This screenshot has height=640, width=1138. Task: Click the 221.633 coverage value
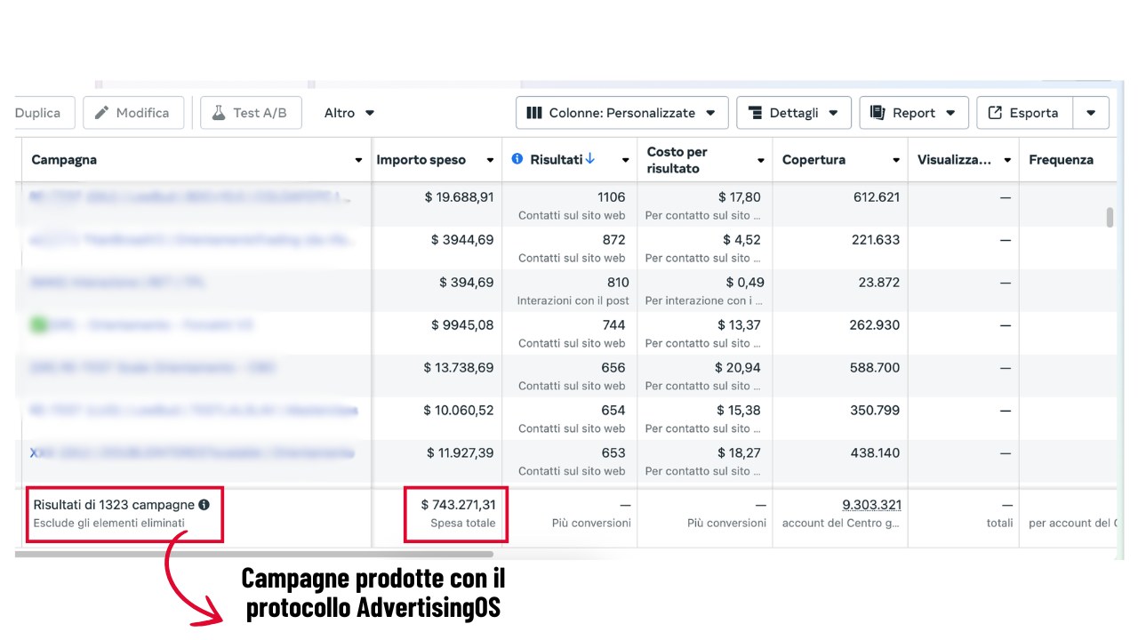pos(876,239)
